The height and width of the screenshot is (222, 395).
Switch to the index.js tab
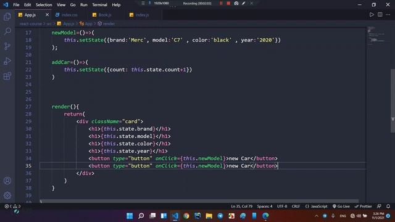[142, 15]
